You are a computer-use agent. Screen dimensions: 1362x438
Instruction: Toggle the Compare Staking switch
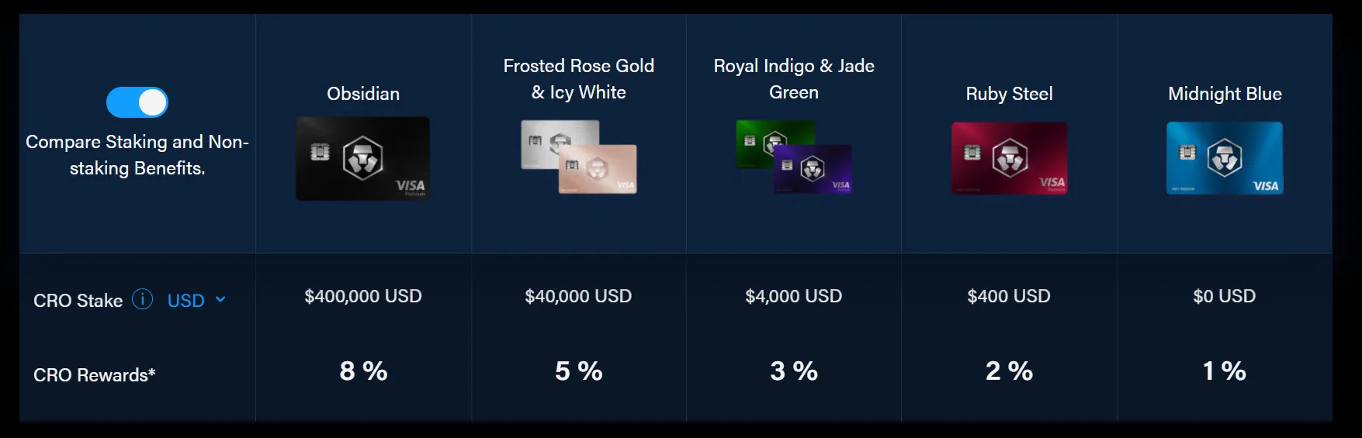click(137, 102)
